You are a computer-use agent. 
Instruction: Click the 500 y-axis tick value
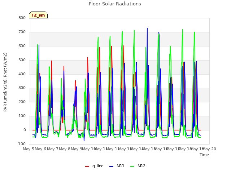pyautogui.click(x=22, y=60)
